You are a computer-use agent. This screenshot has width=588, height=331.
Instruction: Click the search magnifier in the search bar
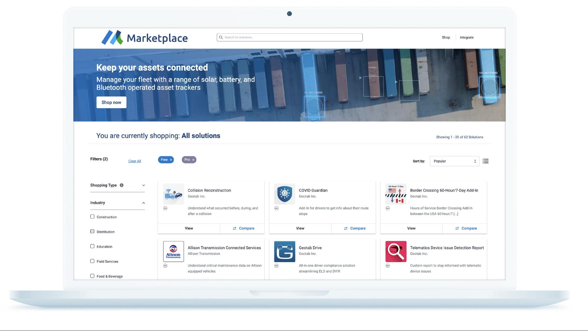(221, 37)
